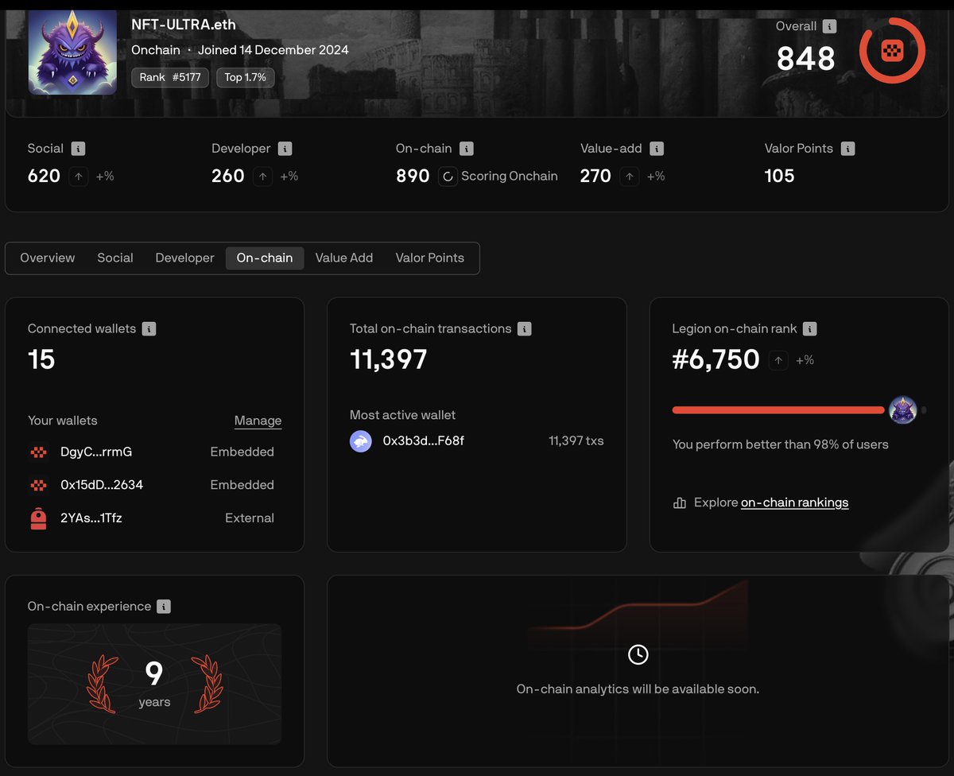Open the Social score info icon

[78, 149]
